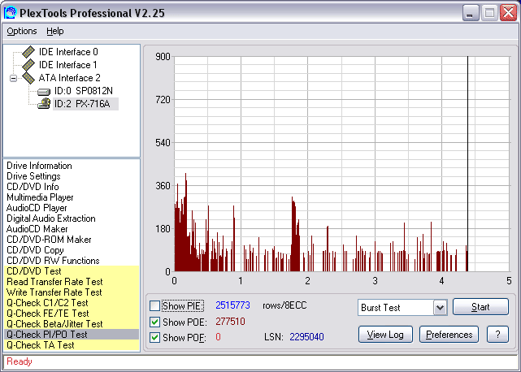Open CD/DVD RW Functions entry
The height and width of the screenshot is (372, 521).
53,261
